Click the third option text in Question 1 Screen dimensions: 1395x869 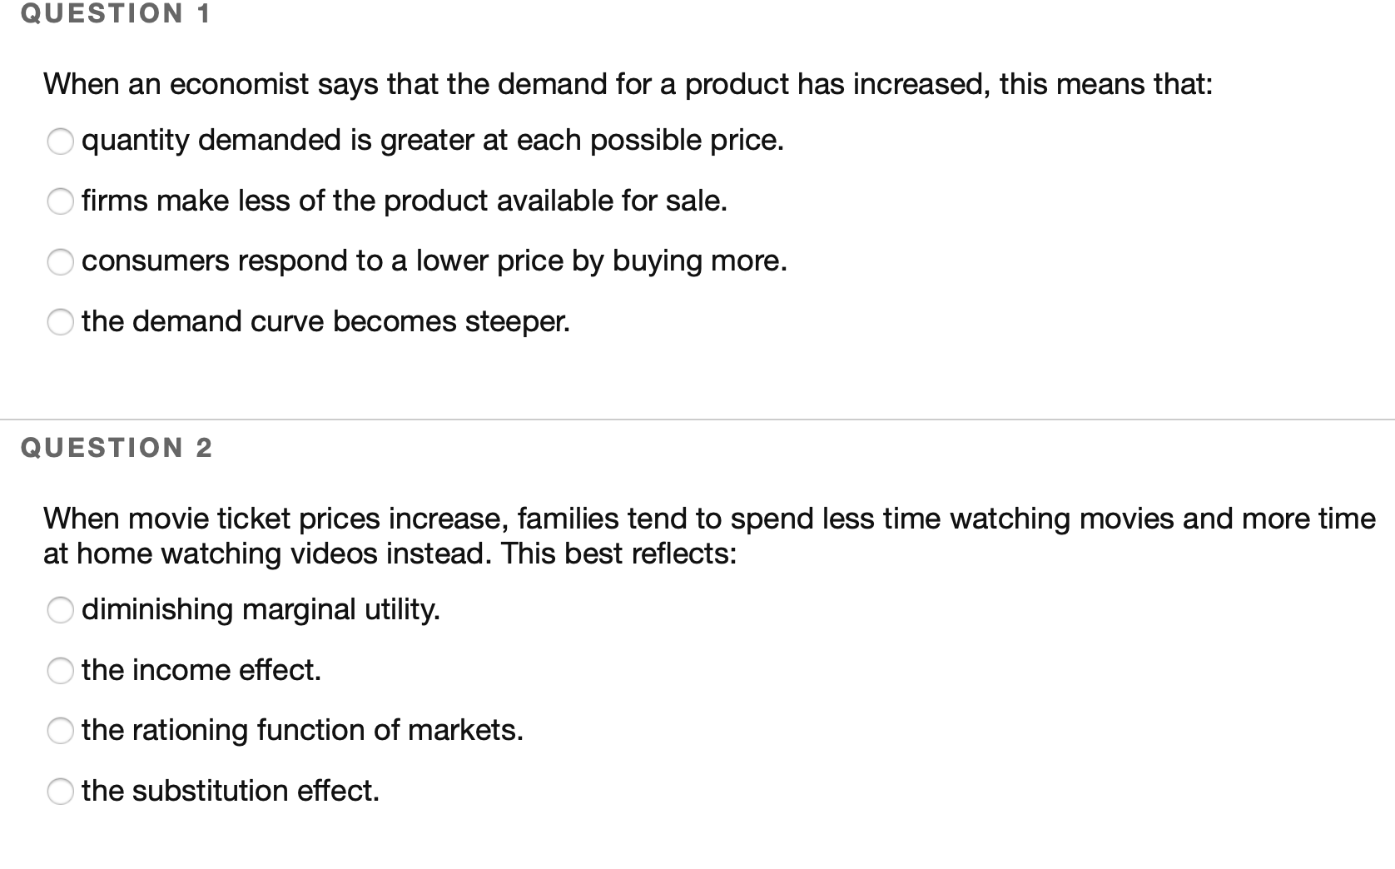[434, 261]
